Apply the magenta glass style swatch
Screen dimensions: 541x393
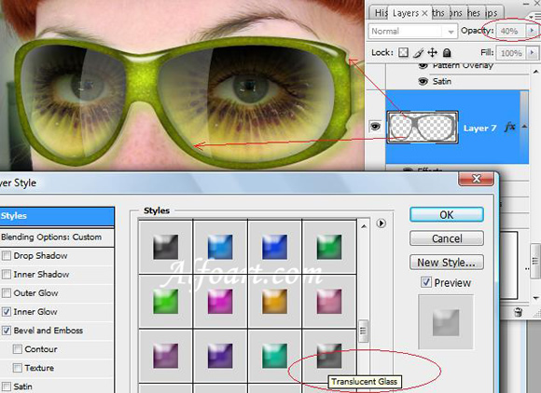[220, 302]
